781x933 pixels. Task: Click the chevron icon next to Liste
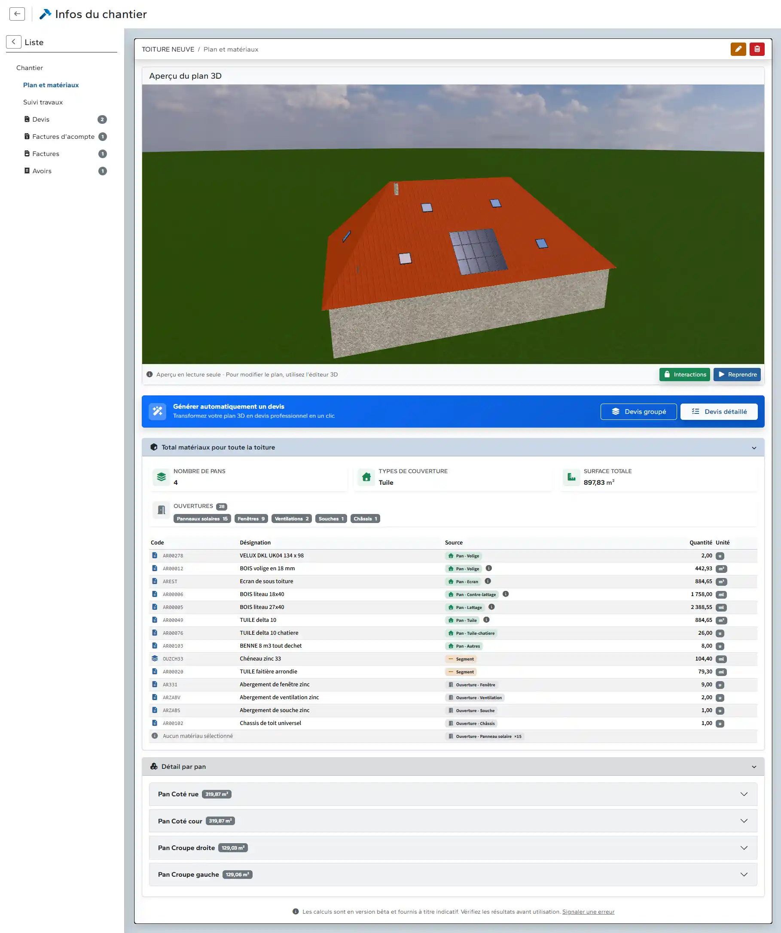(x=13, y=42)
